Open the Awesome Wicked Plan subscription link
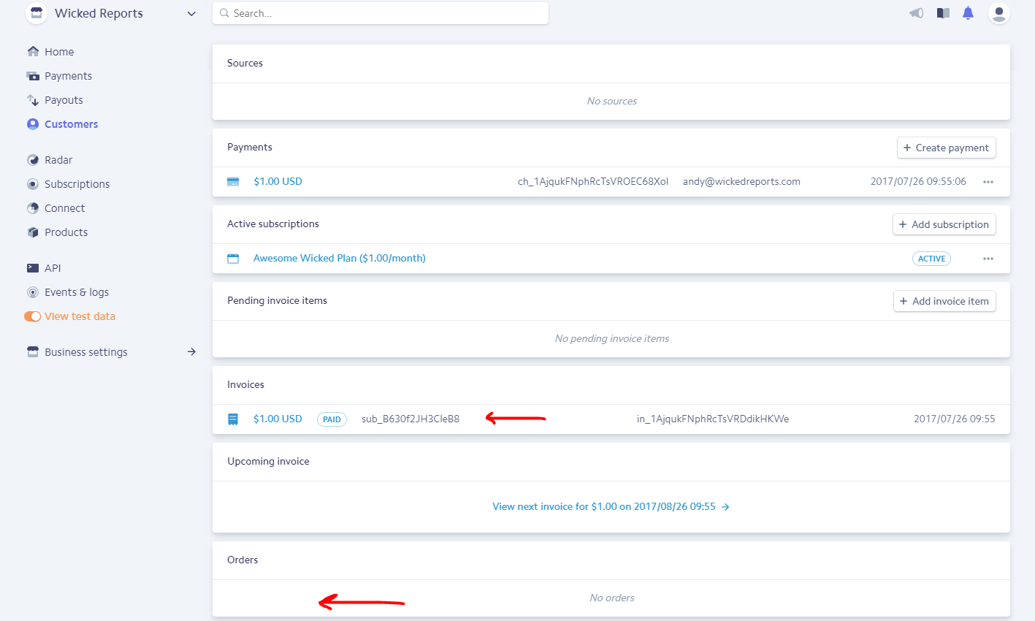 (x=339, y=258)
